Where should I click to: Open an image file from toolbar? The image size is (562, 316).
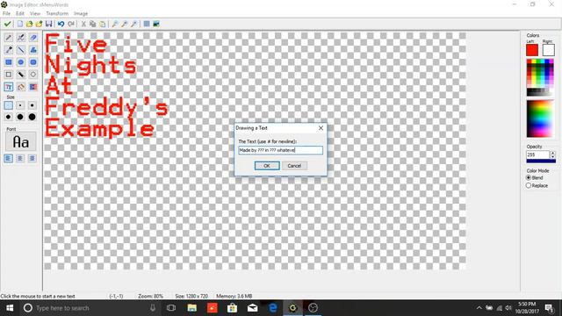[x=29, y=24]
